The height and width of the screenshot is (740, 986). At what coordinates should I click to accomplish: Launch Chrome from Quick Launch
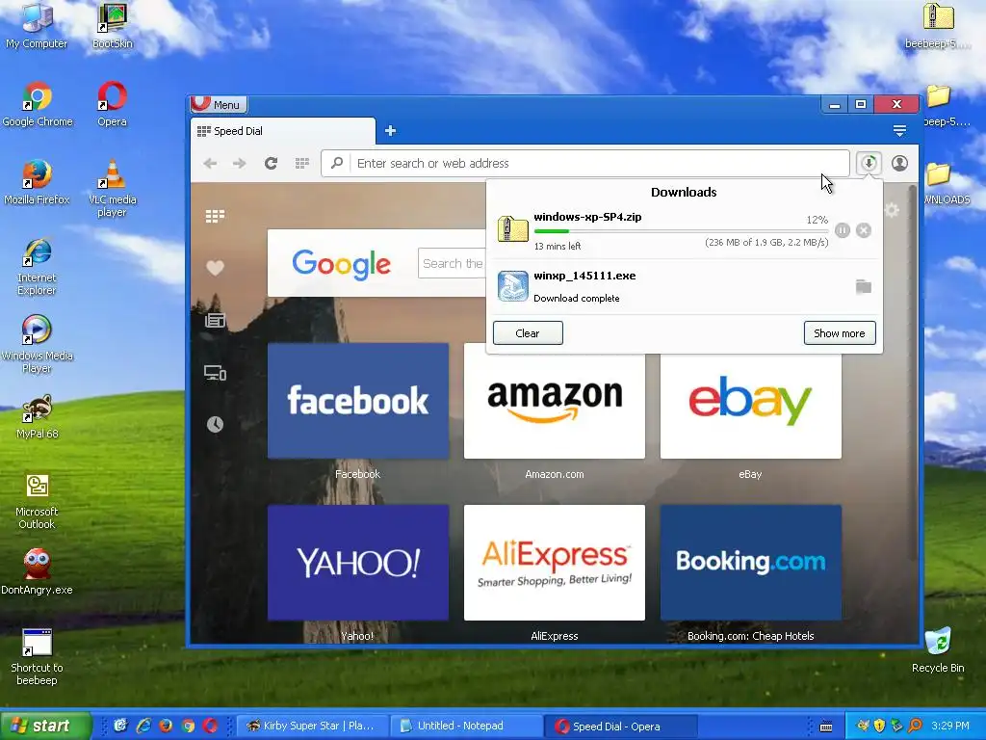tap(188, 726)
